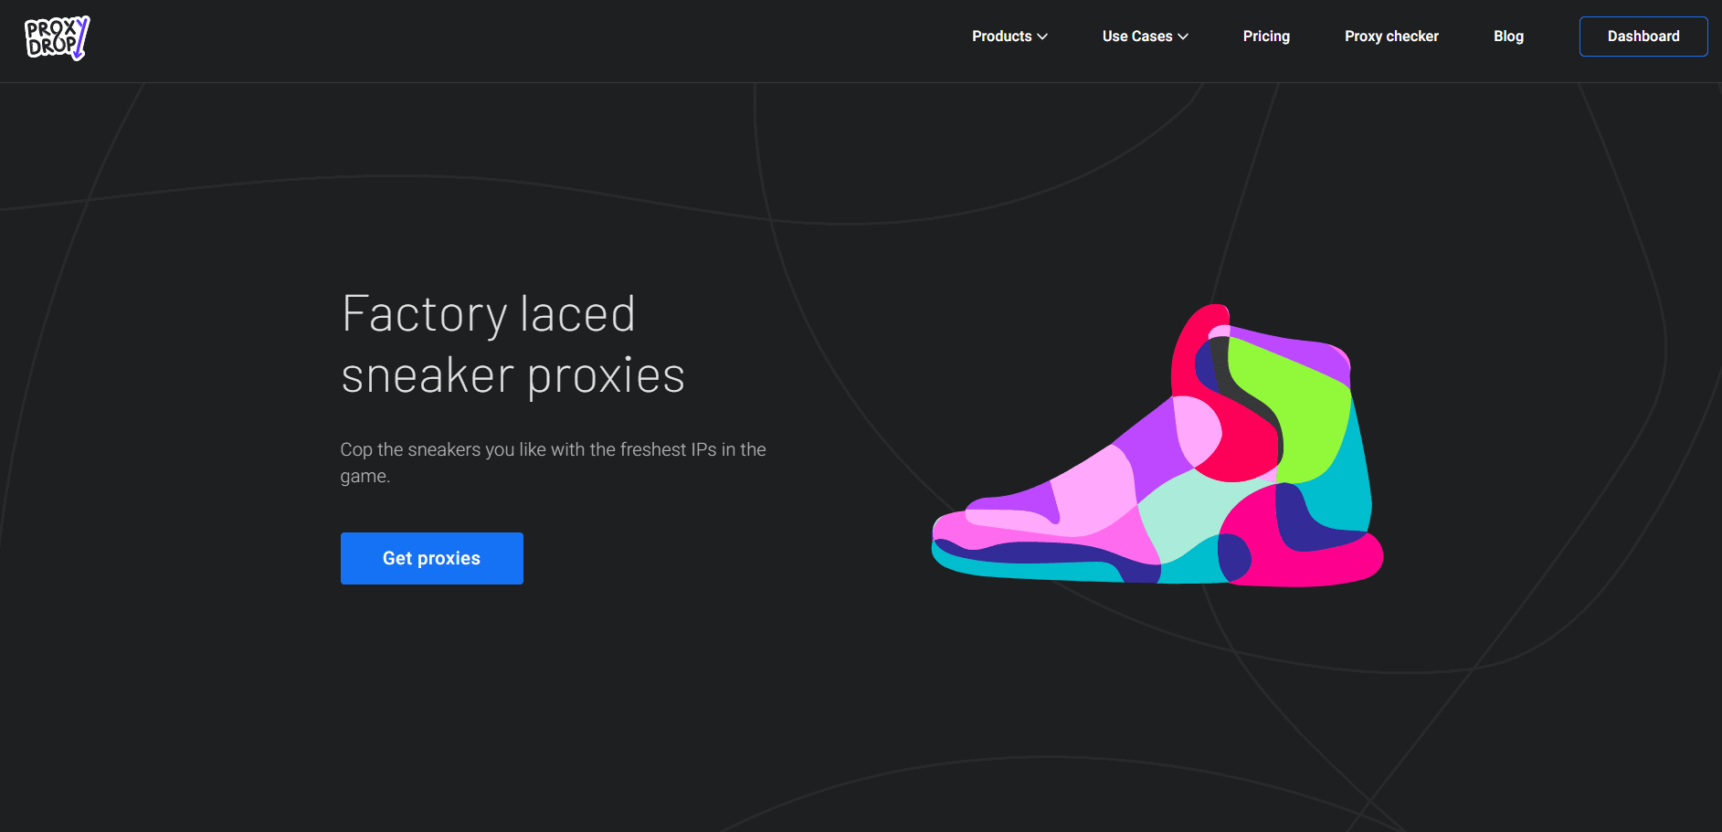
Task: Visit the Blog link
Action: (x=1508, y=37)
